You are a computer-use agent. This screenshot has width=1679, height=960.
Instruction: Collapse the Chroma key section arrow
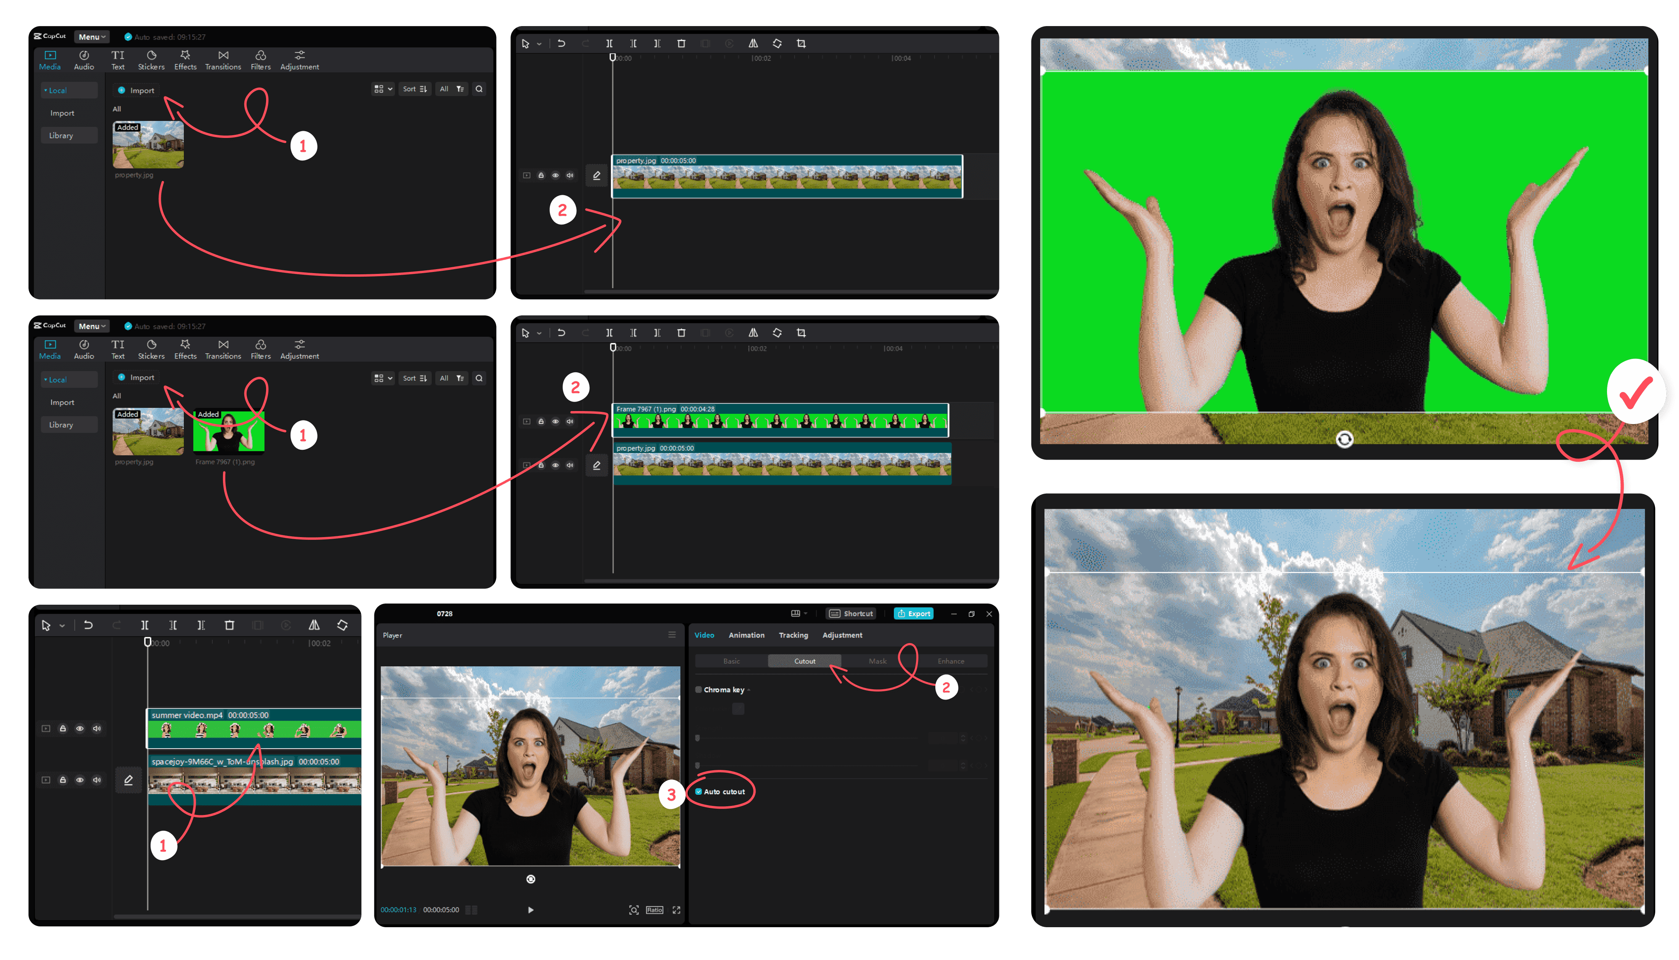(749, 690)
